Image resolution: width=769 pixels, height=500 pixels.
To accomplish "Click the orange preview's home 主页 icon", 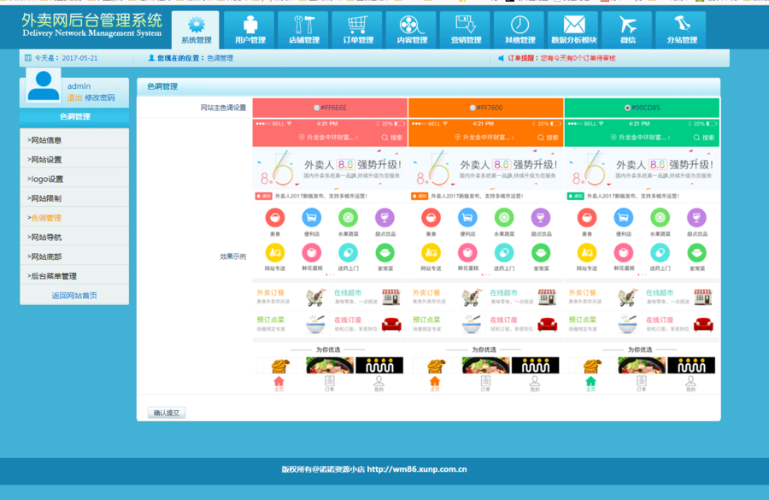I will (x=435, y=381).
